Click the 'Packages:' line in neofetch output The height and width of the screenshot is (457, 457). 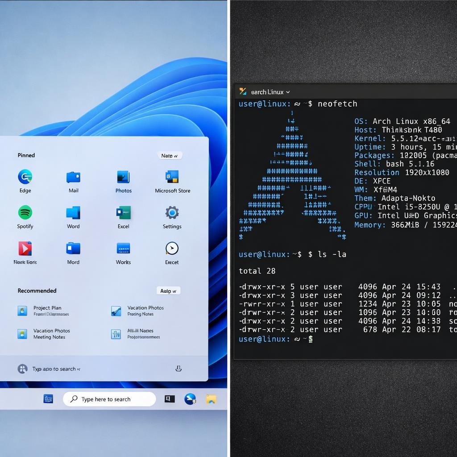pos(405,155)
